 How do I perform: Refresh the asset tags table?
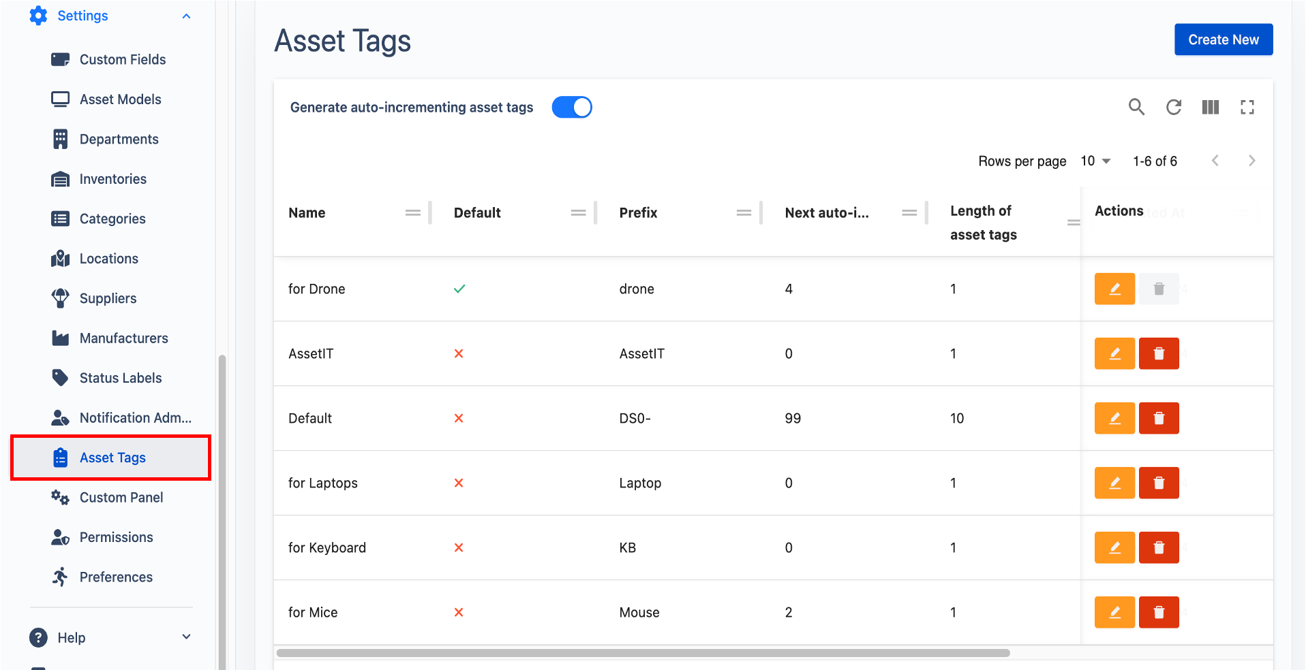tap(1173, 107)
